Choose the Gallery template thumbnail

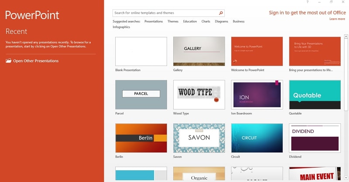(199, 51)
